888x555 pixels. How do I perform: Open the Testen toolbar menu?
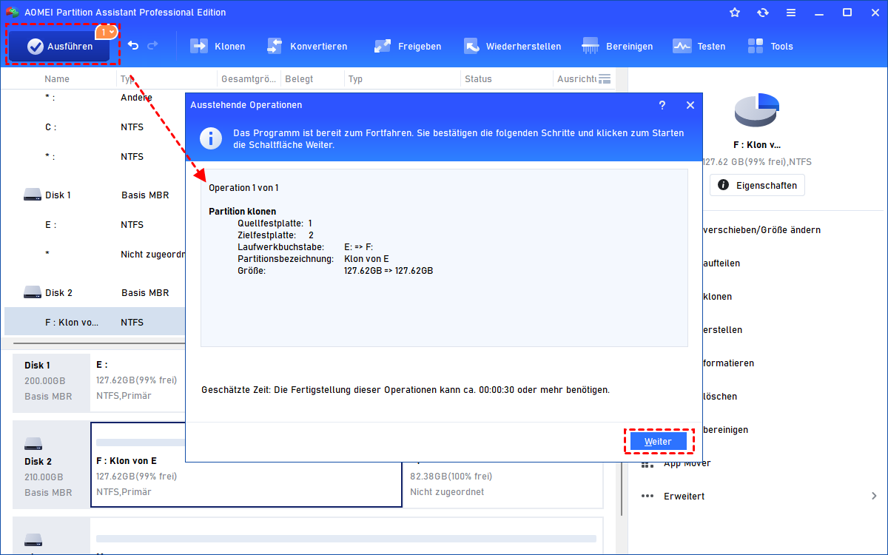click(x=699, y=46)
